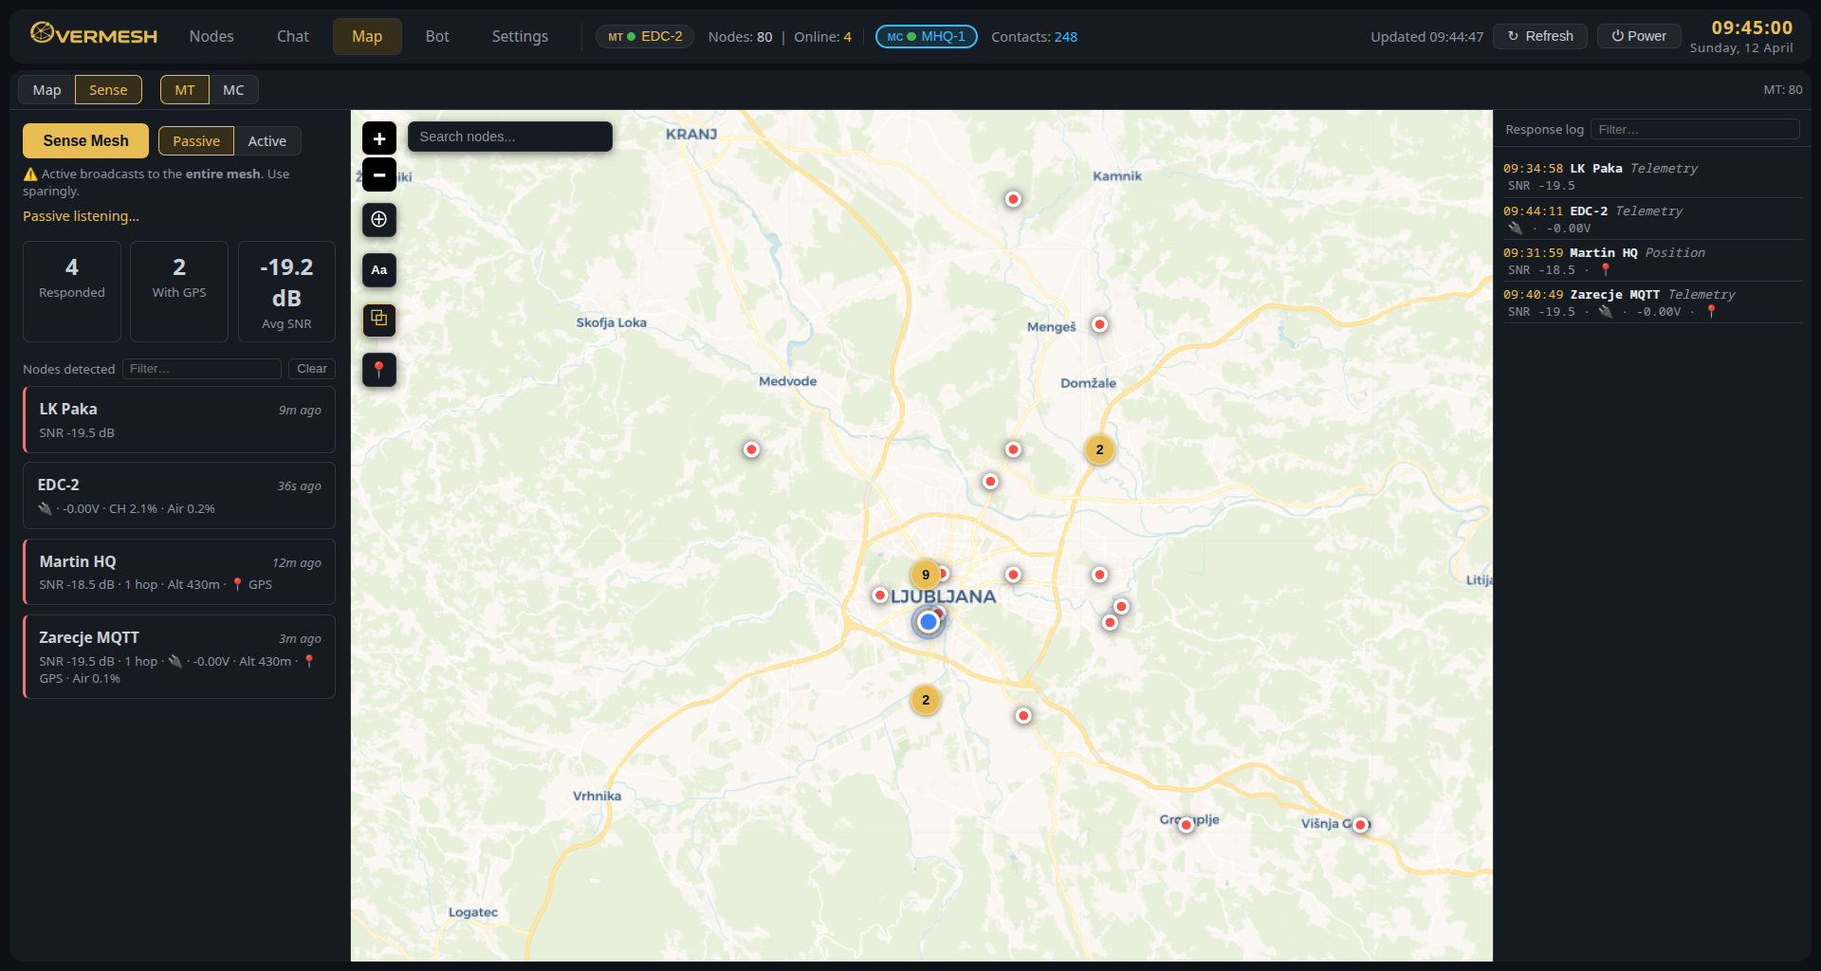1821x971 pixels.
Task: Click the plug icon in EDC-2 node card
Action: 45,508
